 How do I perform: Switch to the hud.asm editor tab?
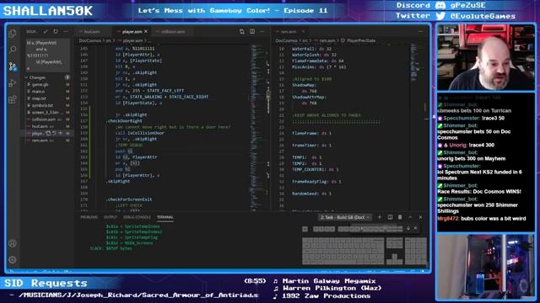(x=92, y=31)
